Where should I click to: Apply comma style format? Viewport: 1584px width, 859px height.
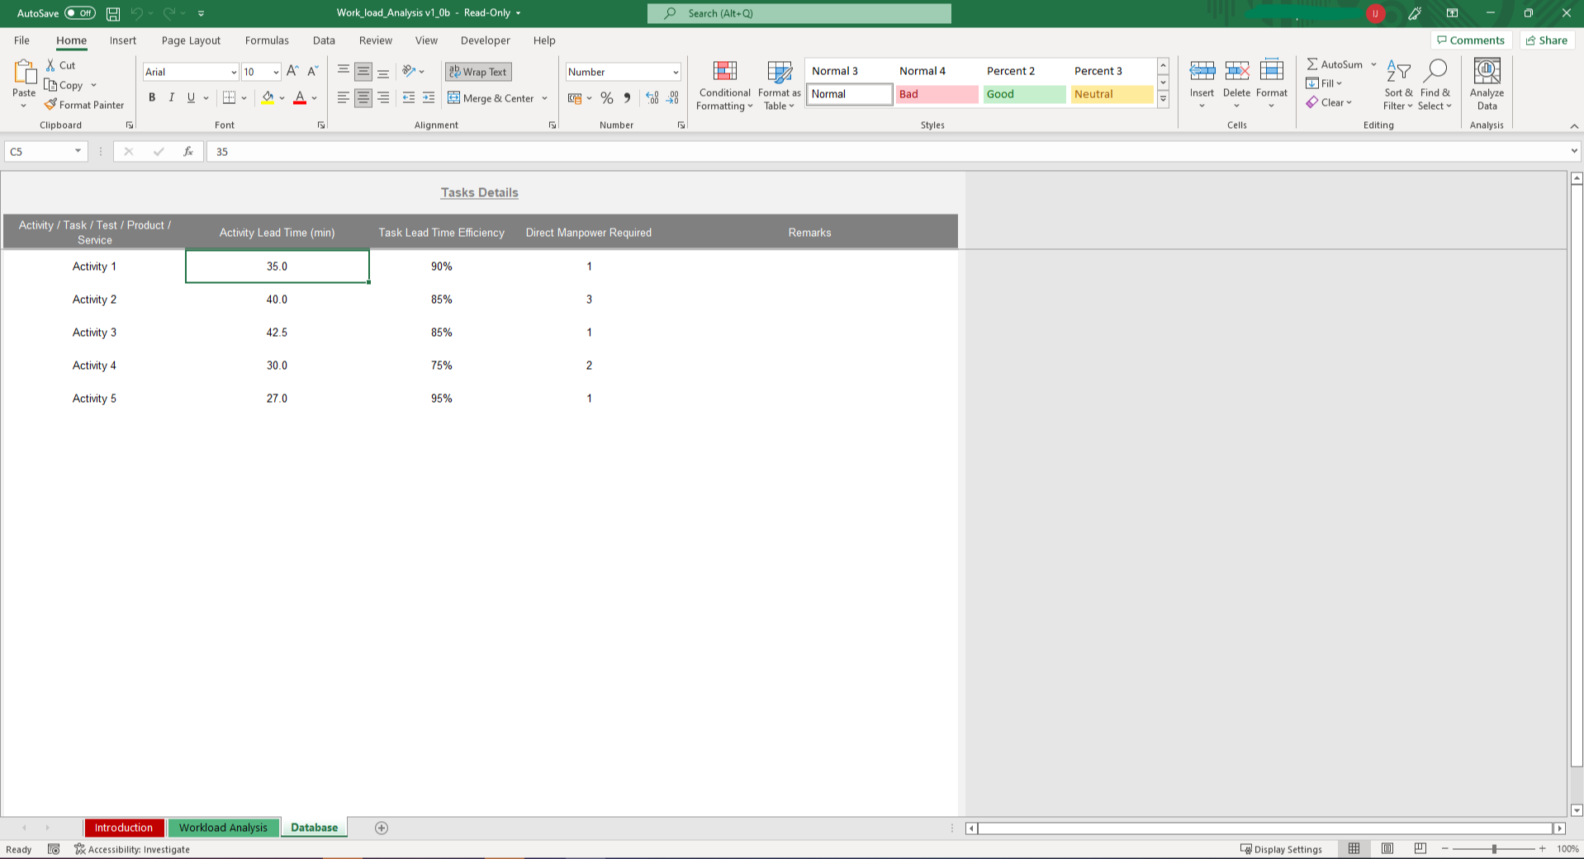click(628, 97)
